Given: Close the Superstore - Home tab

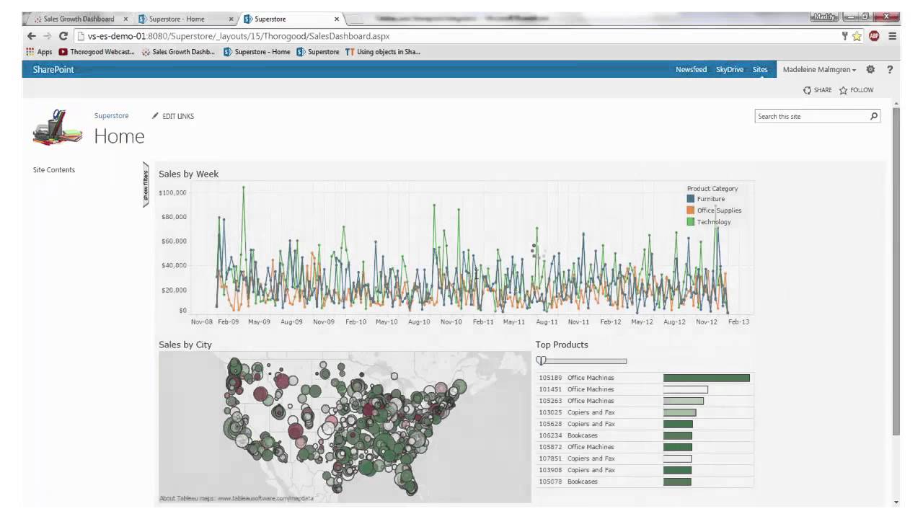Looking at the screenshot, I should [231, 19].
